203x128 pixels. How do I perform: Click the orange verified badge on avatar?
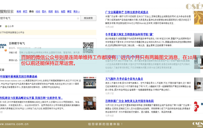[6, 50]
